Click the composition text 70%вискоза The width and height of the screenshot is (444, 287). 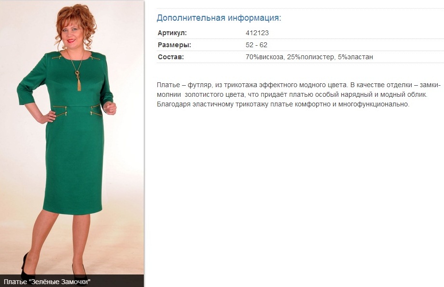coord(265,57)
